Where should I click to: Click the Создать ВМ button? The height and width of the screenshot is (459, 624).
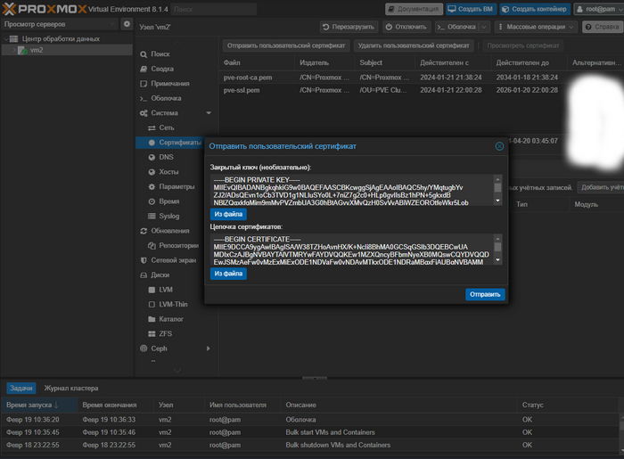pos(471,8)
